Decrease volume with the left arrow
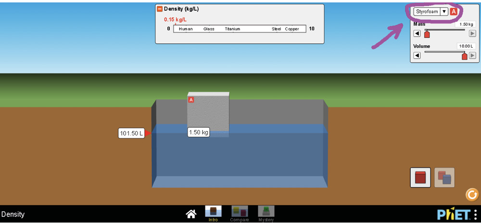This screenshot has height=223, width=481. click(x=417, y=55)
